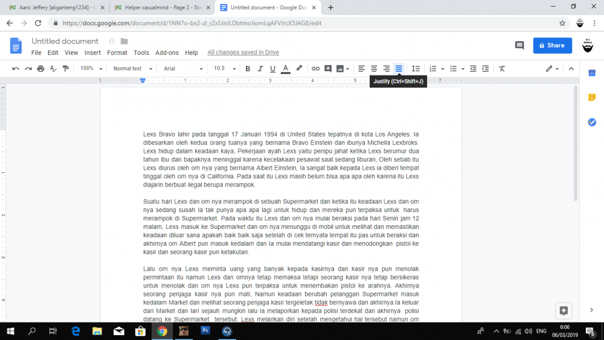
Task: Center align the text
Action: point(374,68)
